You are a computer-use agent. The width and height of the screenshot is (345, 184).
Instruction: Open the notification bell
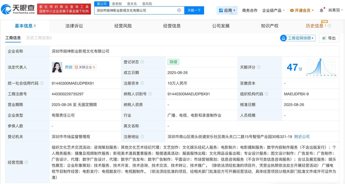point(321,10)
